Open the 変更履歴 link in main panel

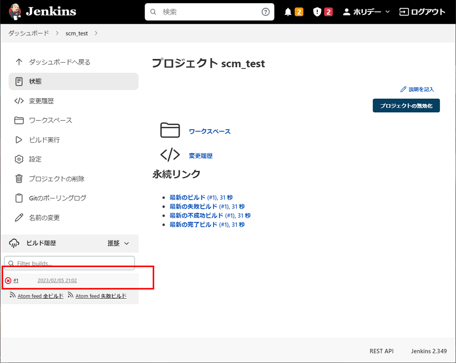click(x=201, y=156)
